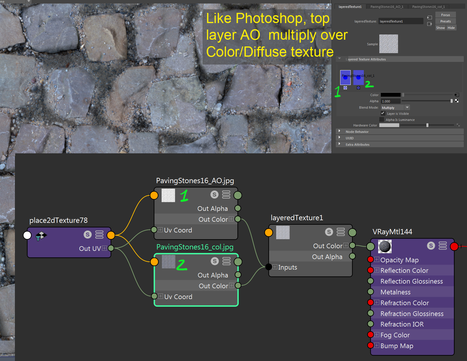Click the go-to-input-connection icon beside layeredTexture field

point(430,18)
